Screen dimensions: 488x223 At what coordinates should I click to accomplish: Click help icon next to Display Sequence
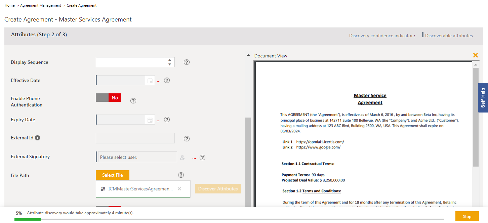[x=187, y=62]
